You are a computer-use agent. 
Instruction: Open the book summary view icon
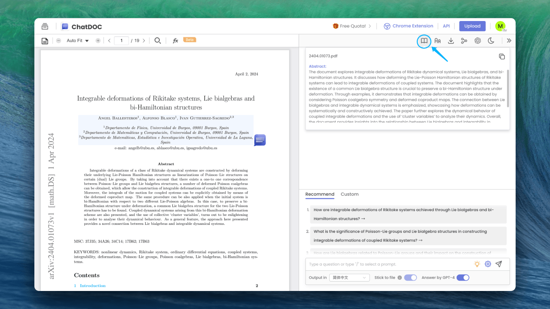pos(424,41)
